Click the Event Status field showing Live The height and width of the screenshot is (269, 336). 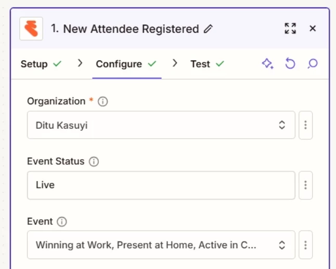[x=161, y=185]
